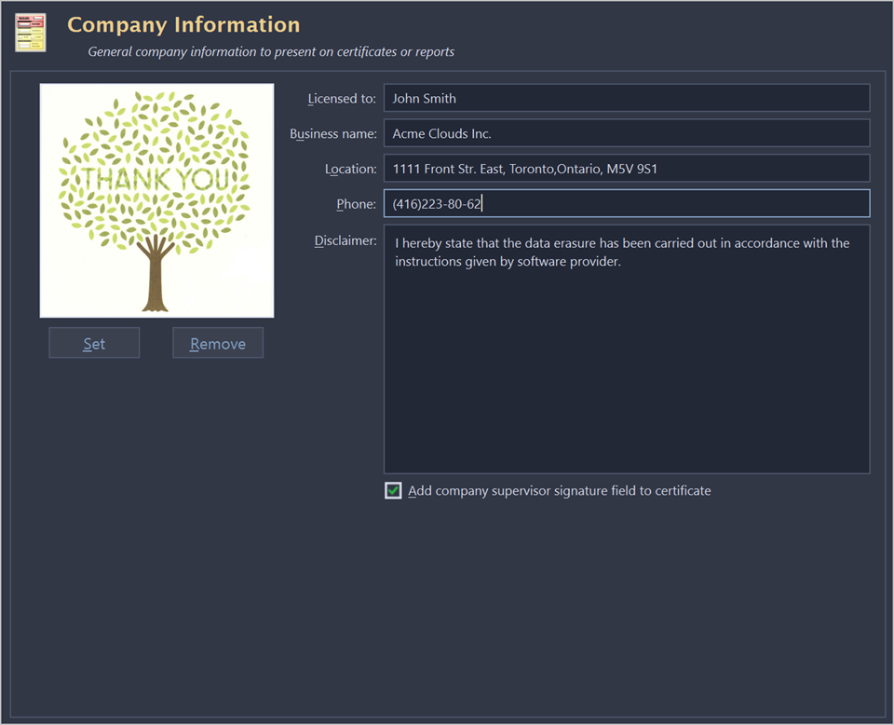894x725 pixels.
Task: Click the Company Information header icon
Action: click(31, 33)
